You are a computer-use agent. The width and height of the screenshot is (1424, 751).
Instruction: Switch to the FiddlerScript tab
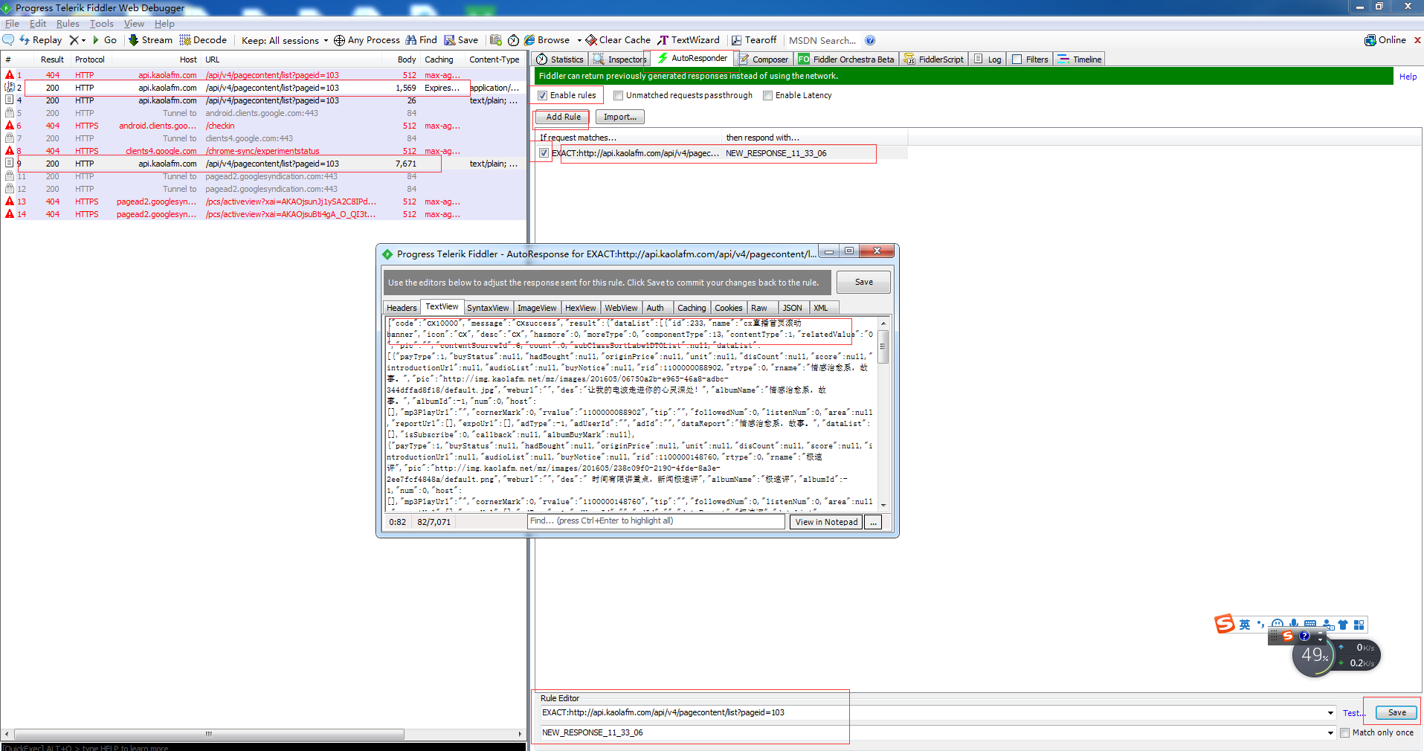click(934, 59)
